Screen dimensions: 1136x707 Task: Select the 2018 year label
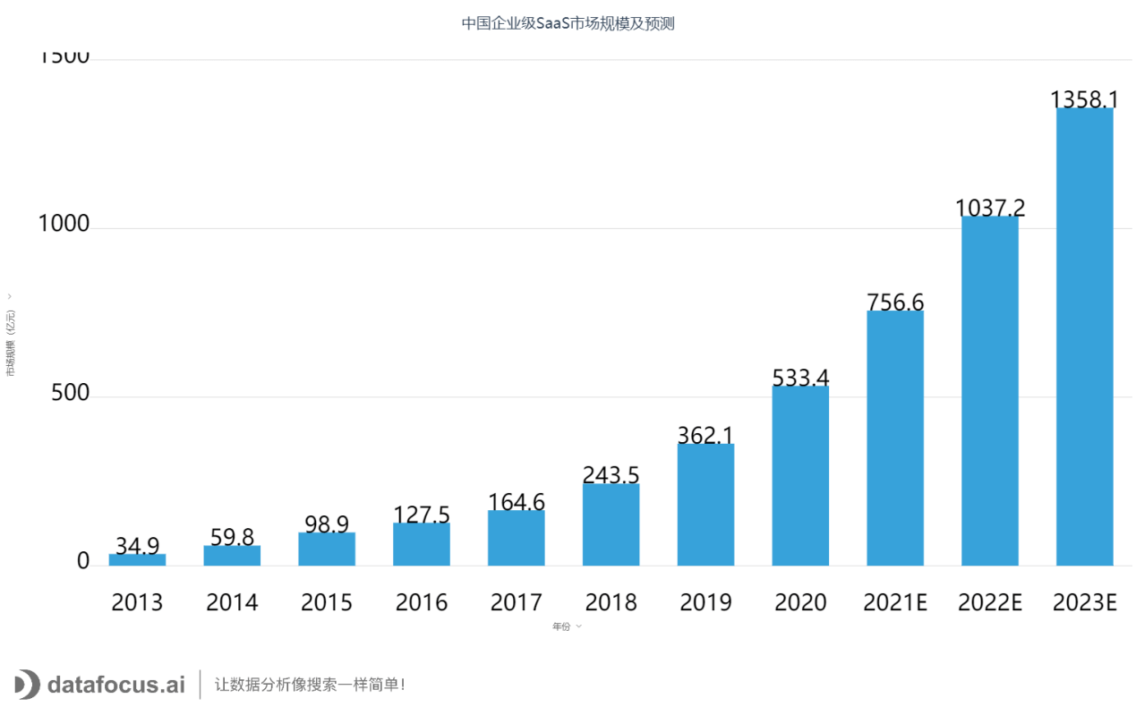click(x=611, y=602)
